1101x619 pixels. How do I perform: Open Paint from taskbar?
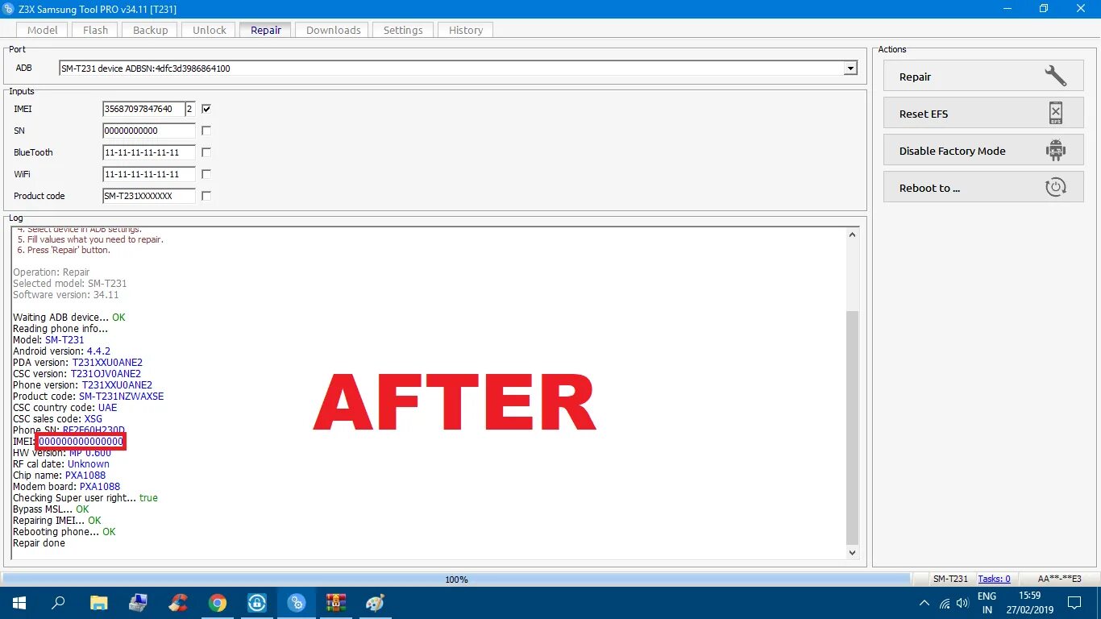pyautogui.click(x=376, y=603)
